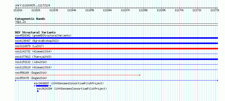Screen dimensions: 225x101
Task: Click the DGV Structural Variants track heading
Action: coord(35,32)
